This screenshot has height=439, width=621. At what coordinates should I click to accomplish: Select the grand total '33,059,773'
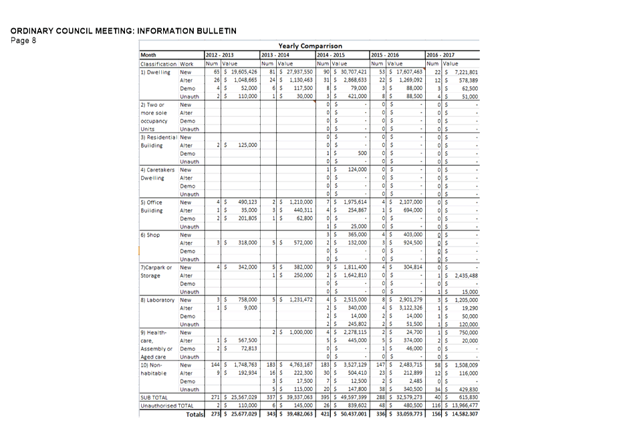pos(410,414)
